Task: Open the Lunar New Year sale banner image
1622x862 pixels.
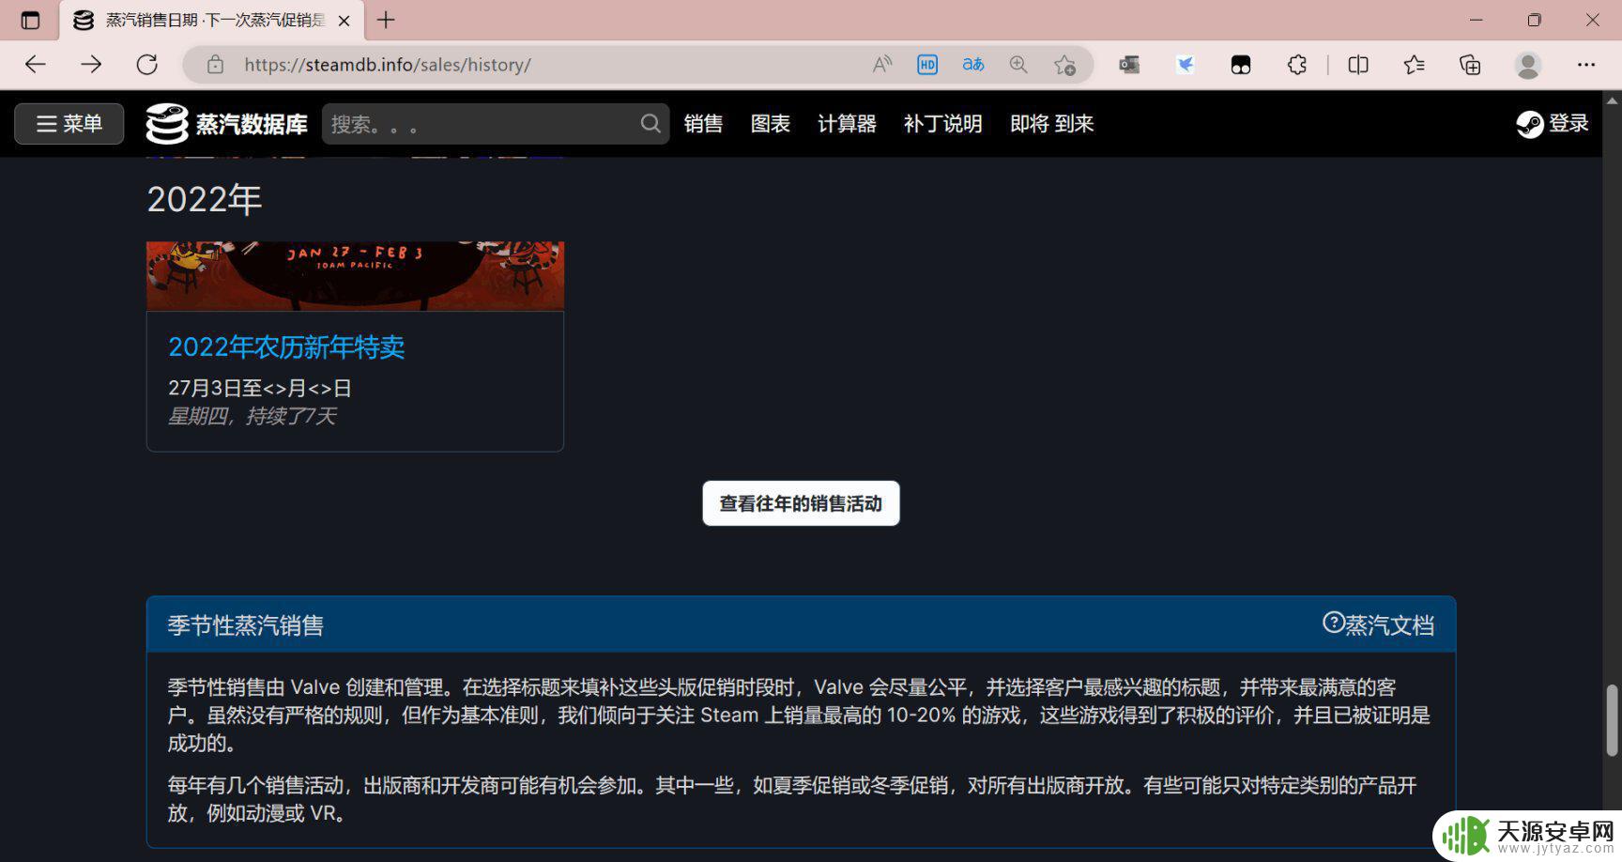Action: click(355, 276)
